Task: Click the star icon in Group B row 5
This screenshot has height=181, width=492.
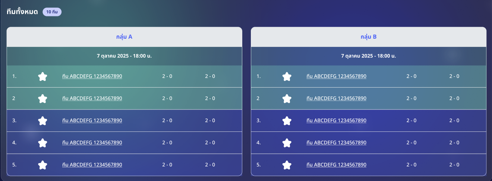Action: pos(287,165)
